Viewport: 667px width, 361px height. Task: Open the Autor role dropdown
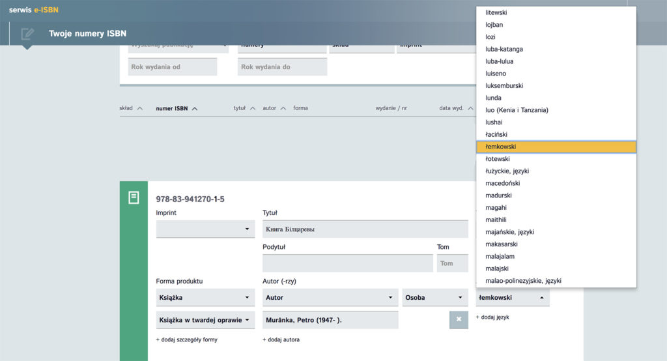point(330,298)
